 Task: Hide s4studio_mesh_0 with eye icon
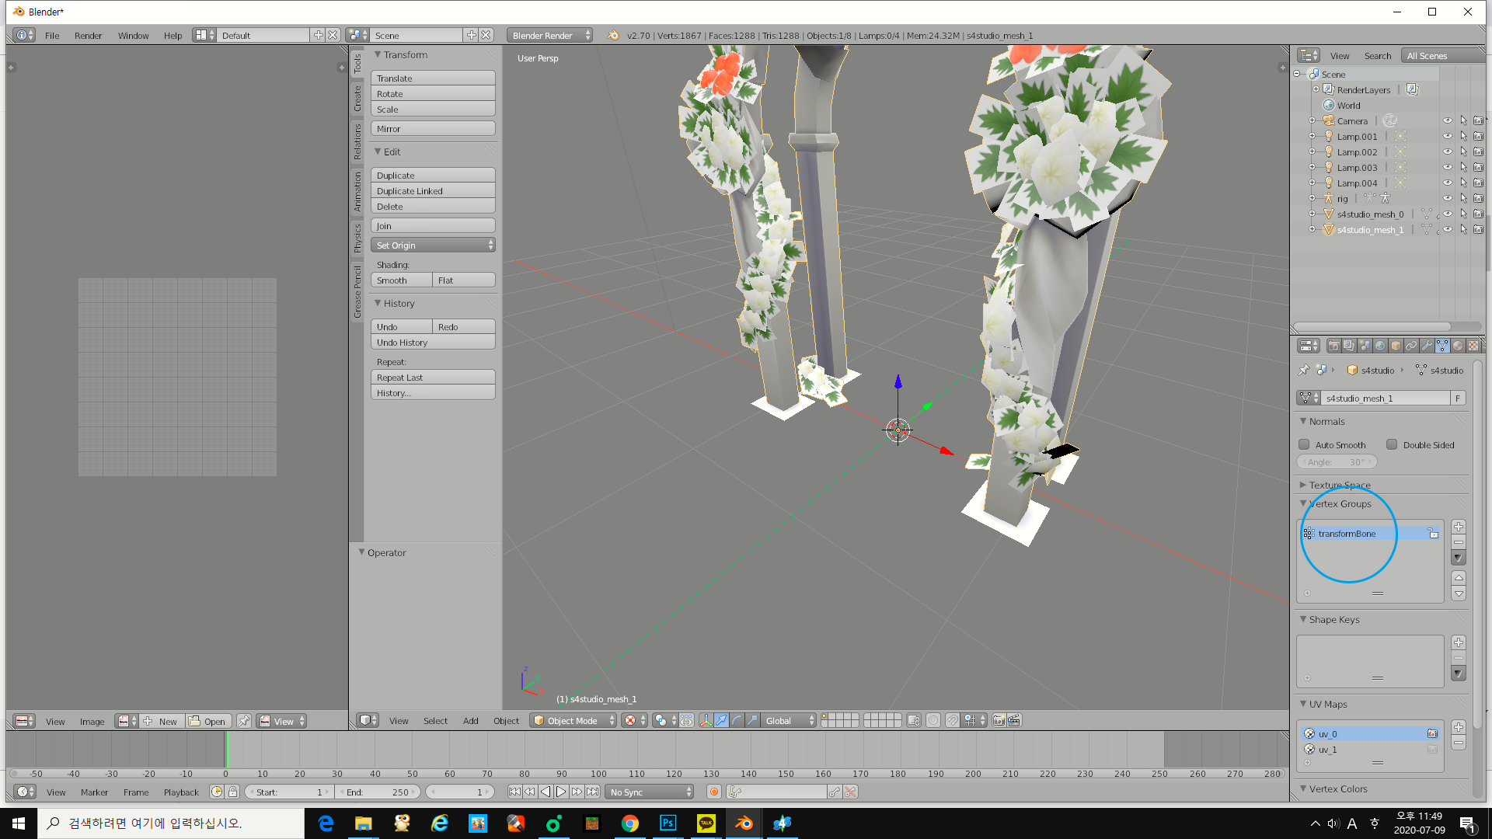(x=1447, y=214)
